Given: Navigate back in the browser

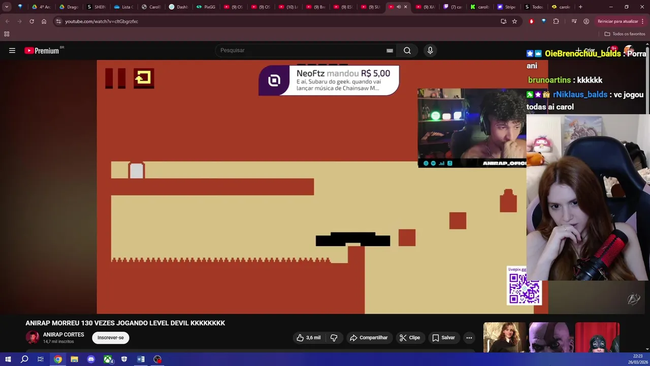Looking at the screenshot, I should [x=7, y=21].
